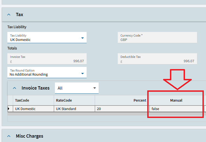Select the UK Domestic tax code cell
The height and width of the screenshot is (142, 206).
33,109
